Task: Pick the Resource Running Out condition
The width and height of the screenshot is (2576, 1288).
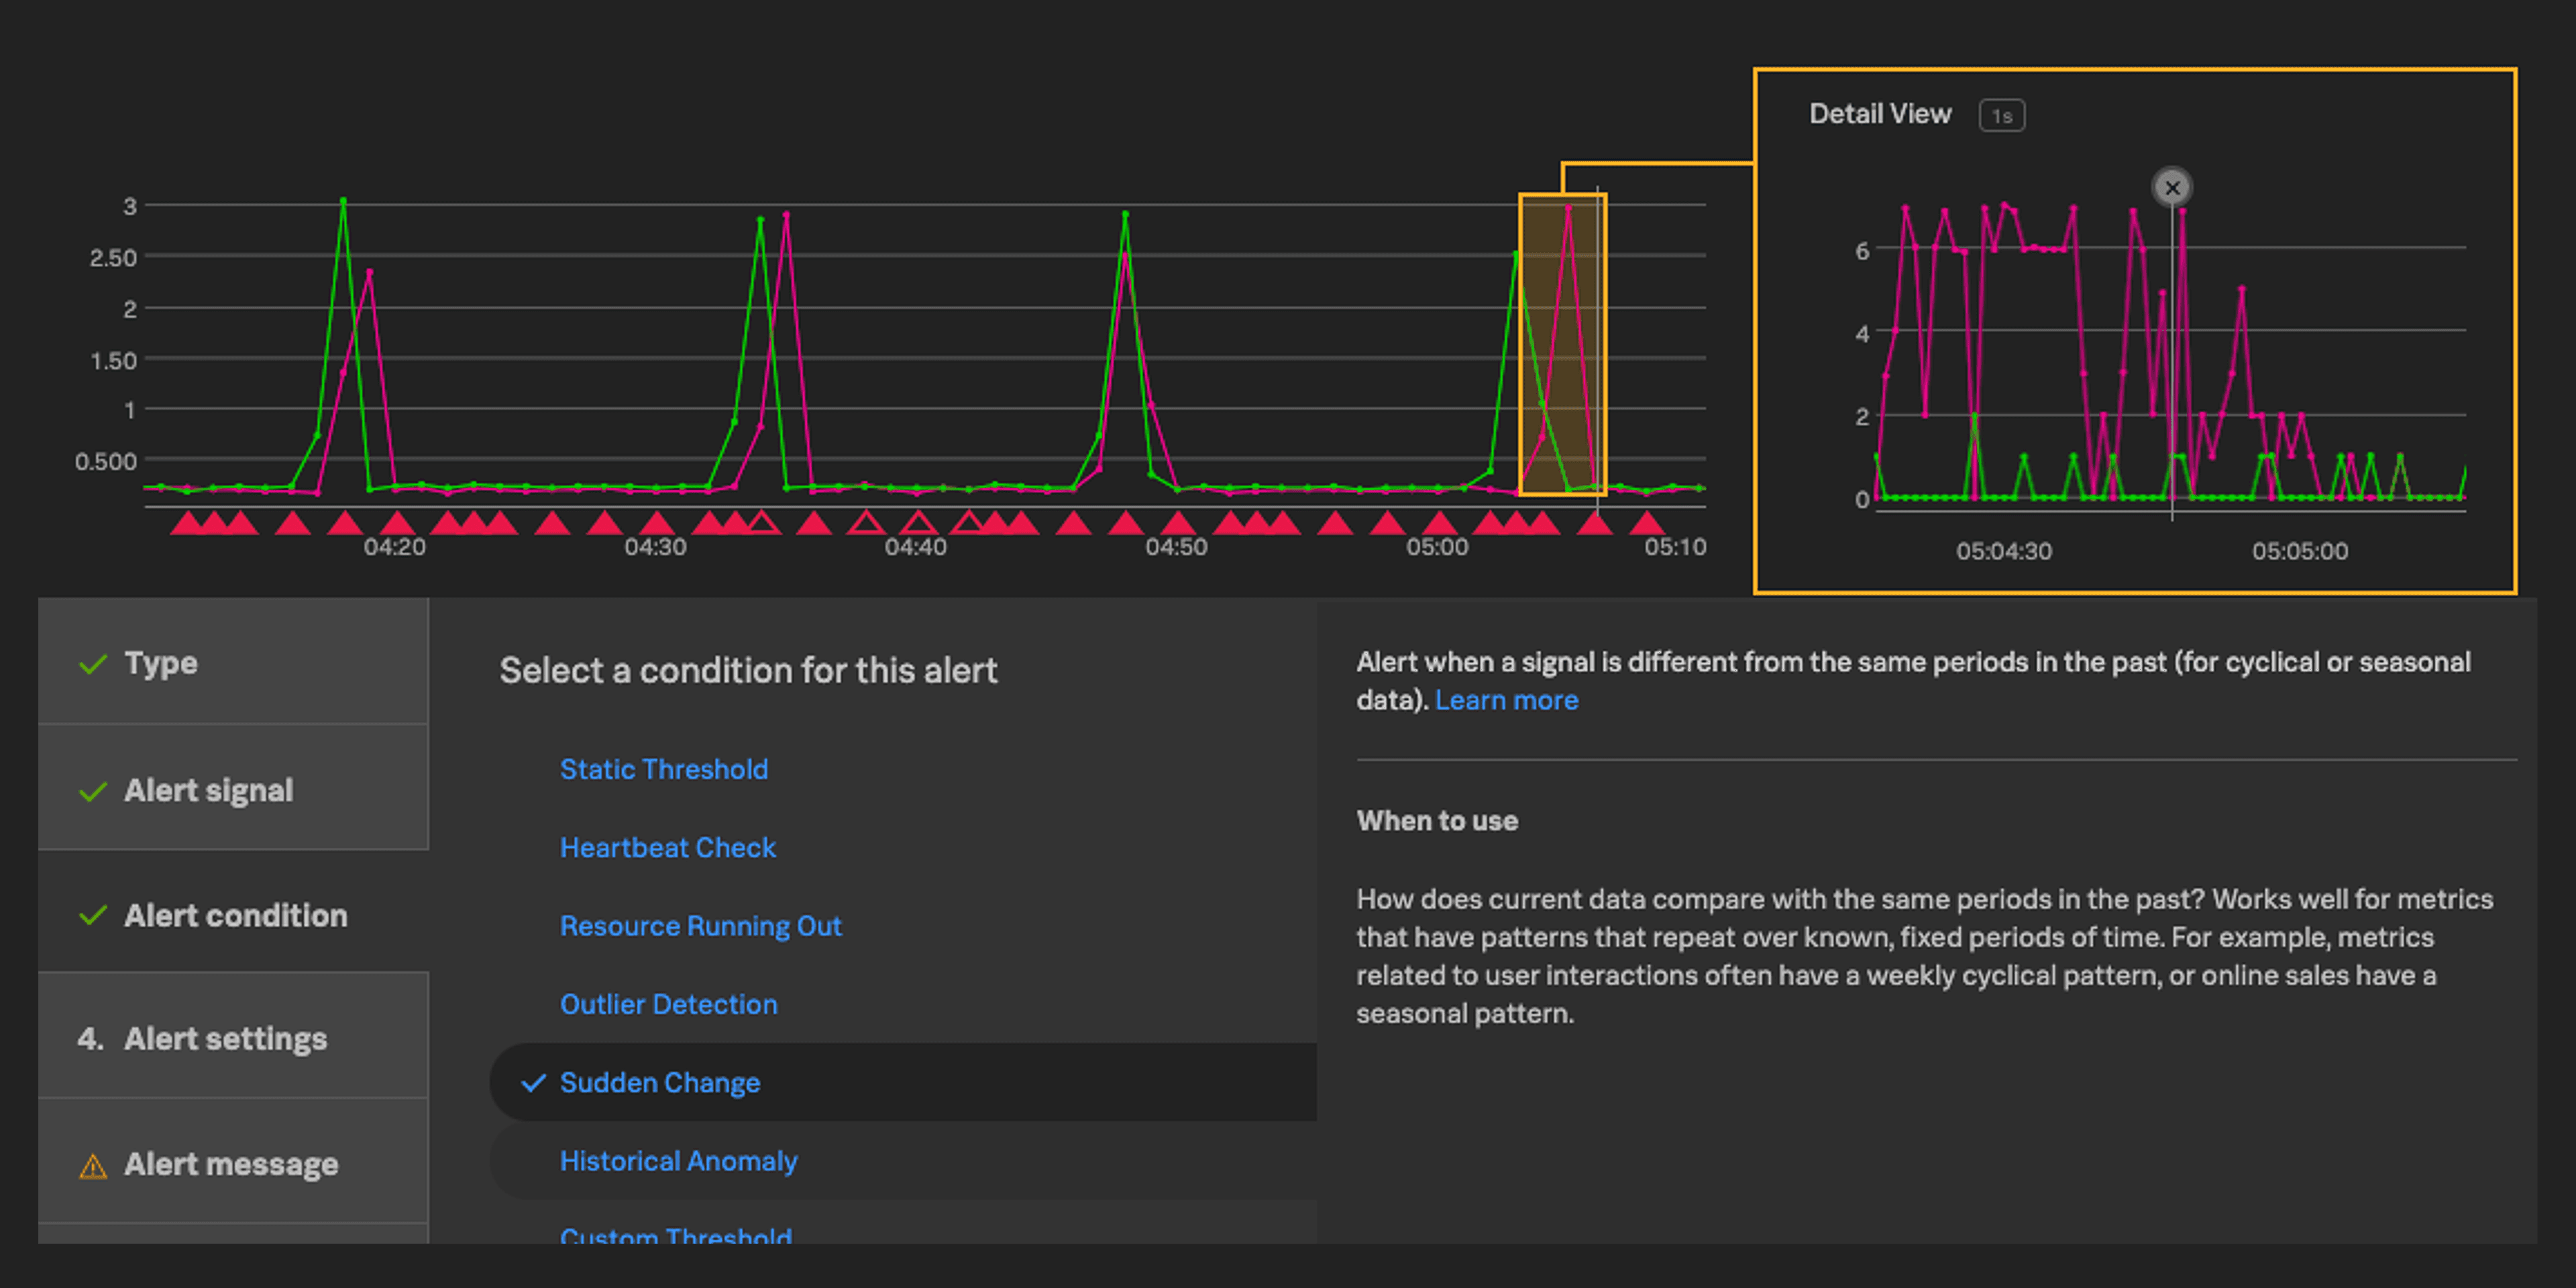Action: pos(700,926)
